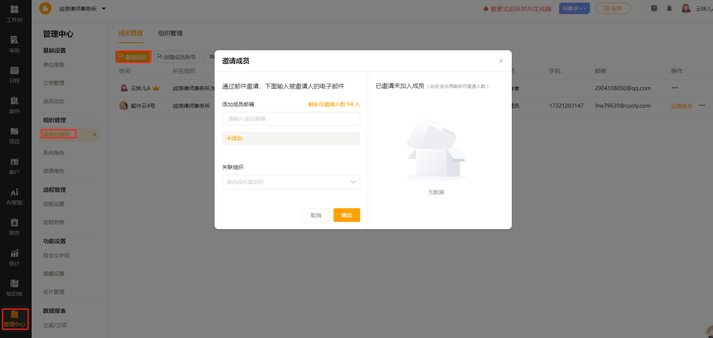Open the 日程 calendar sidebar icon
This screenshot has width=713, height=338.
(14, 75)
